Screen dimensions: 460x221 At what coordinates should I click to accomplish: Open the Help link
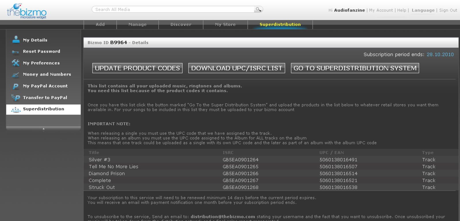[x=402, y=10]
